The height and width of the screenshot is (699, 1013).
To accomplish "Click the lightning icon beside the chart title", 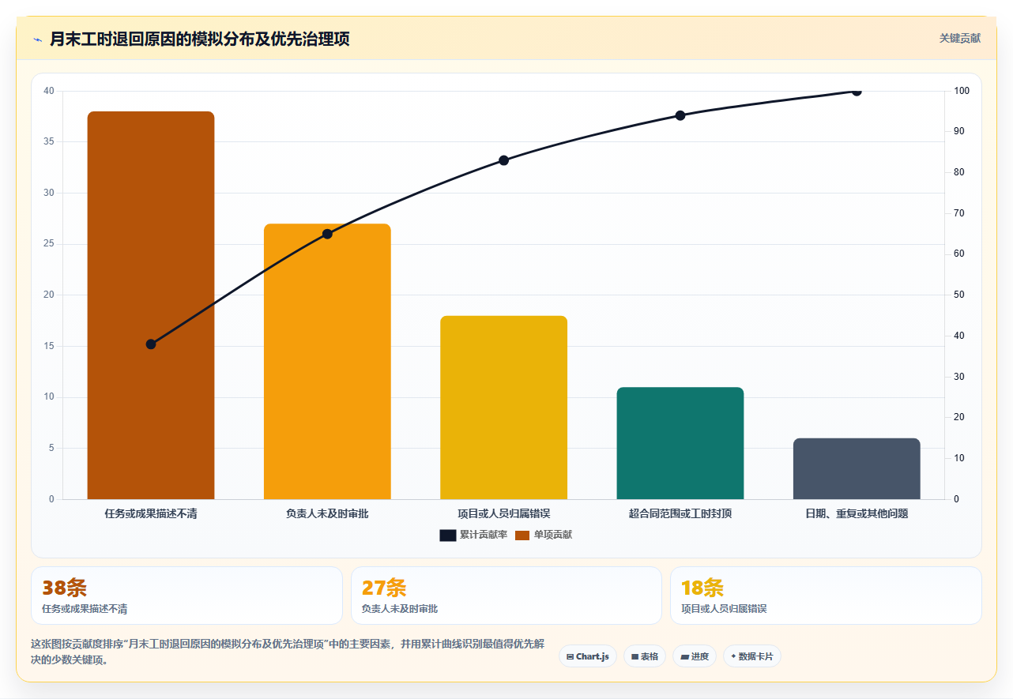I will (x=37, y=39).
